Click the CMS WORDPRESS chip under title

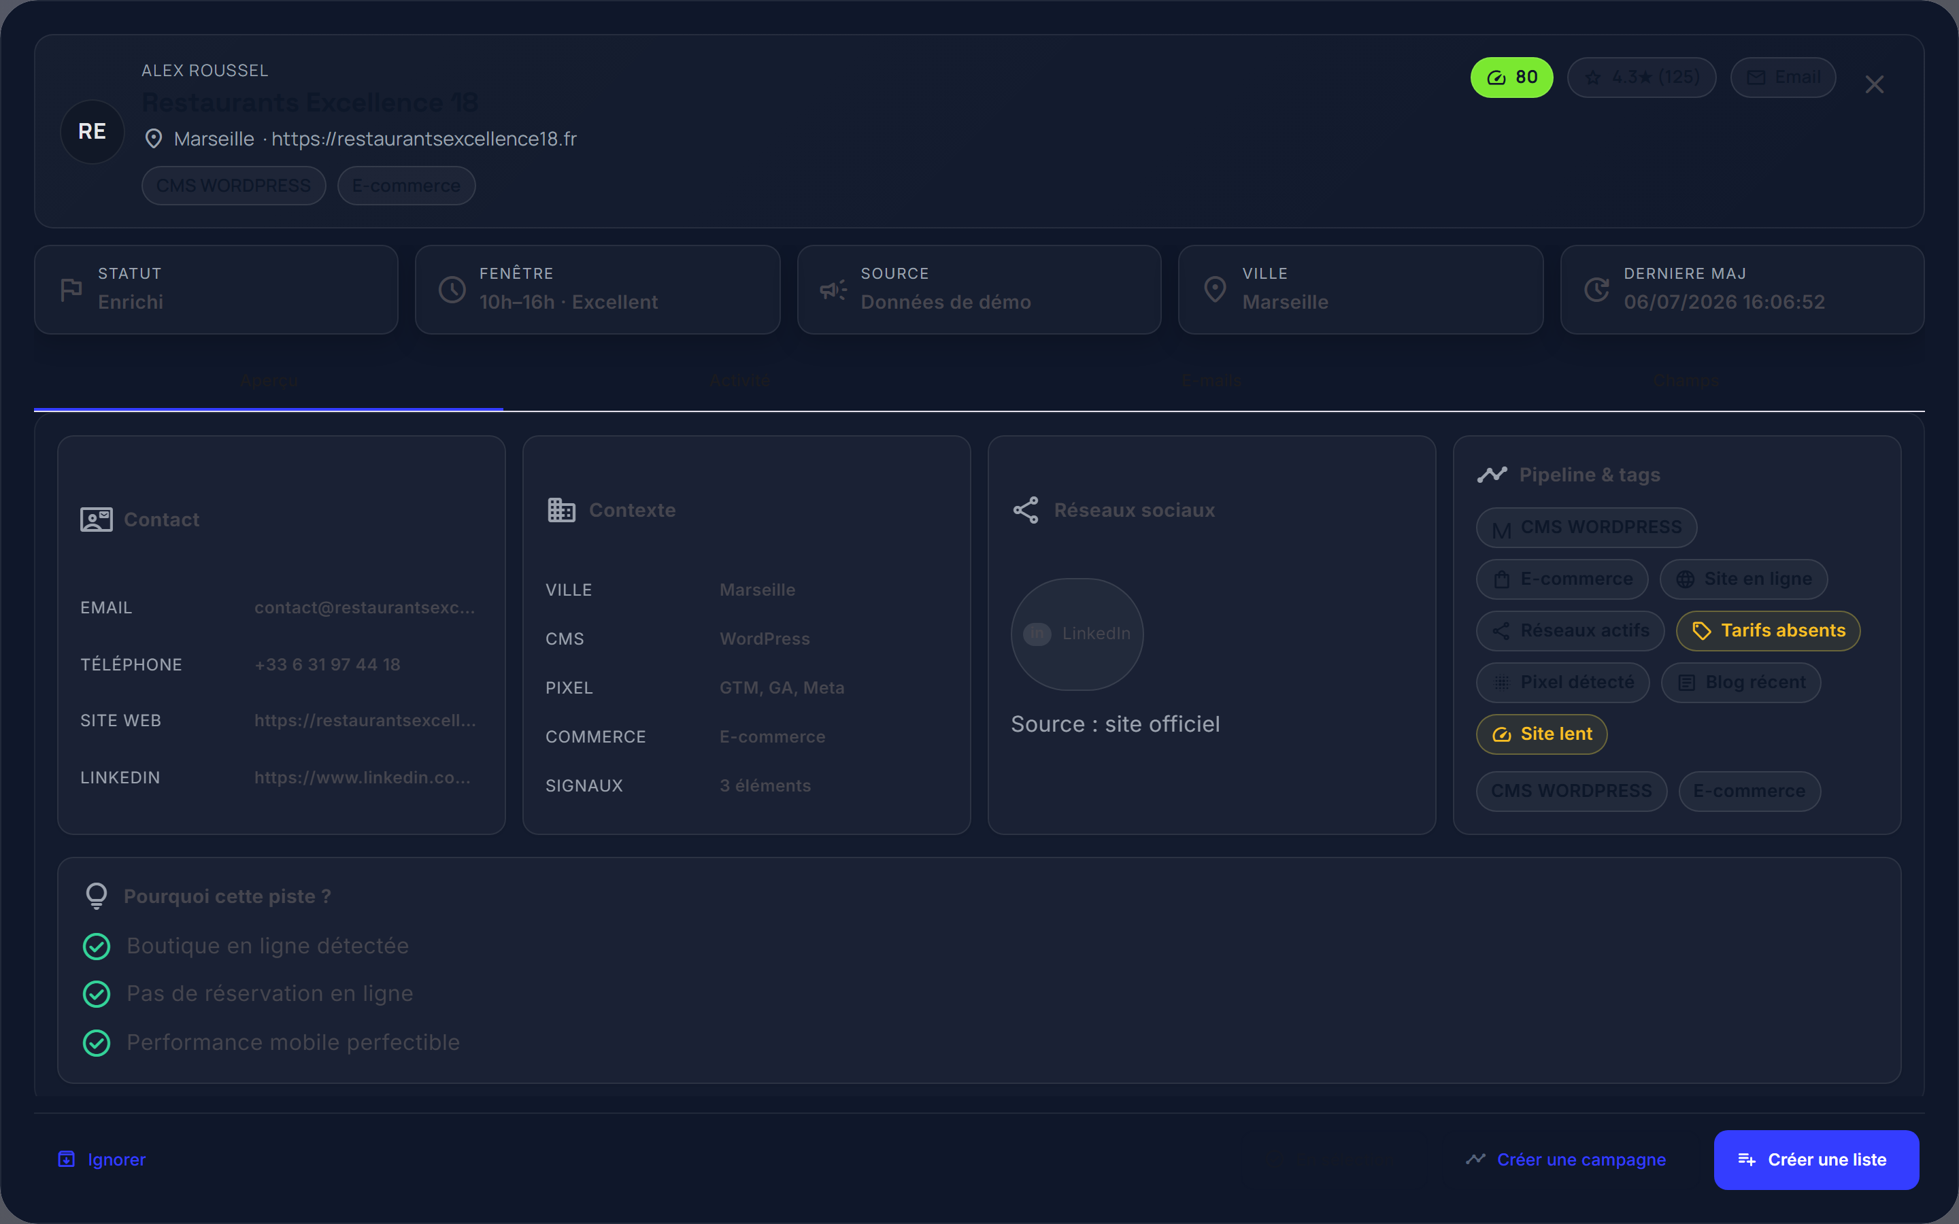(x=233, y=186)
